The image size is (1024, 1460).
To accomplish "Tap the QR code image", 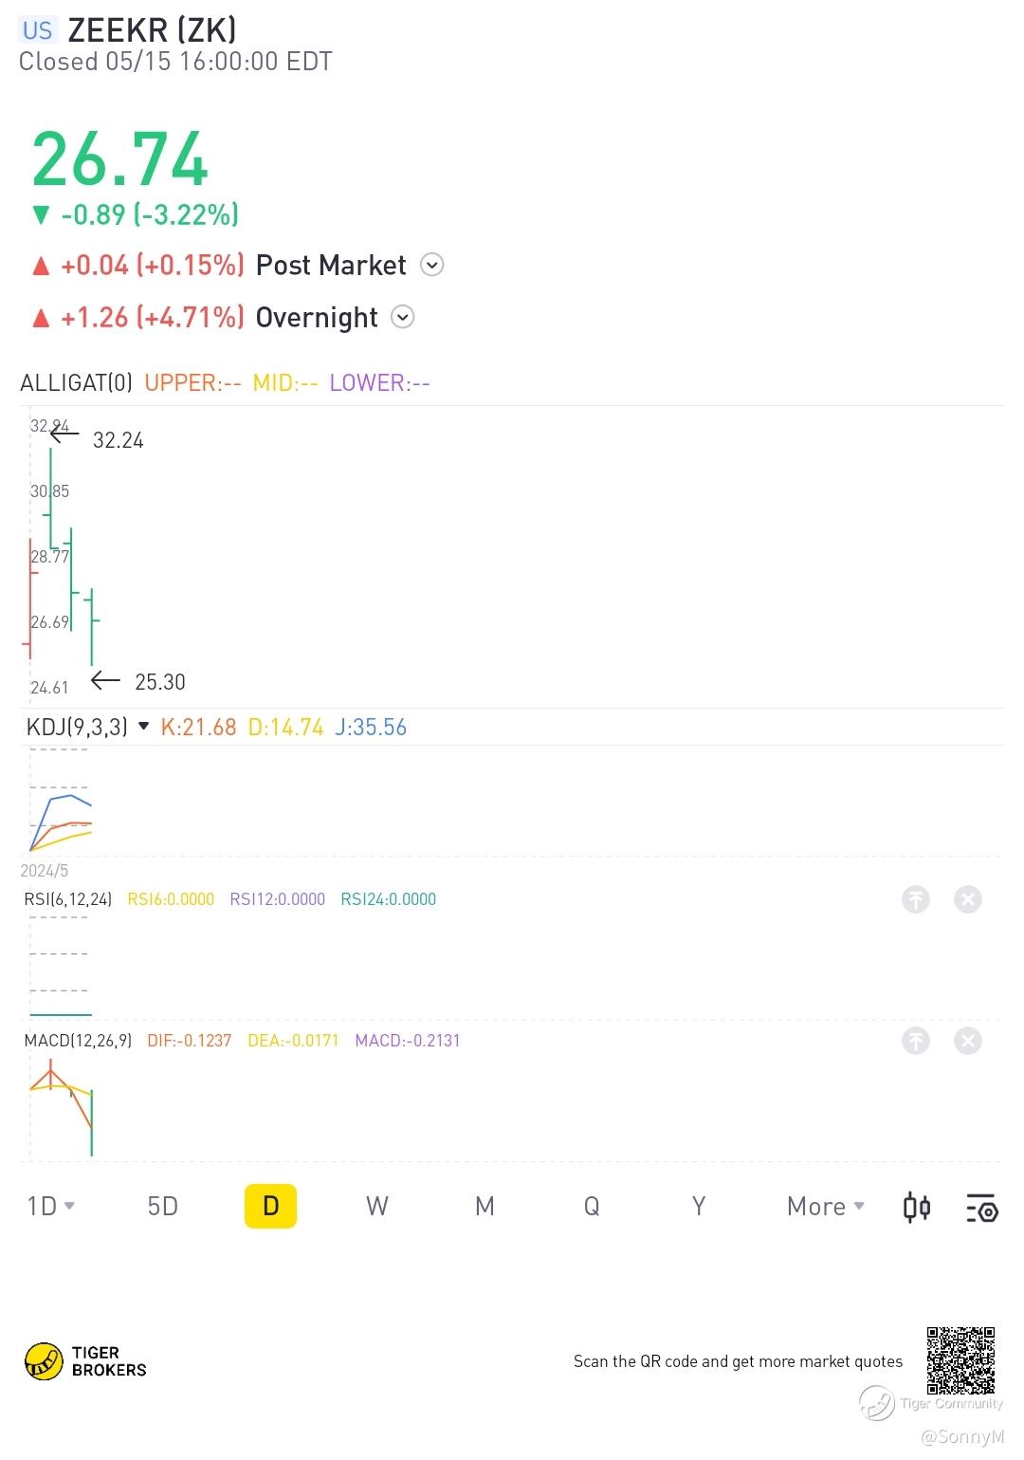I will (x=960, y=1360).
